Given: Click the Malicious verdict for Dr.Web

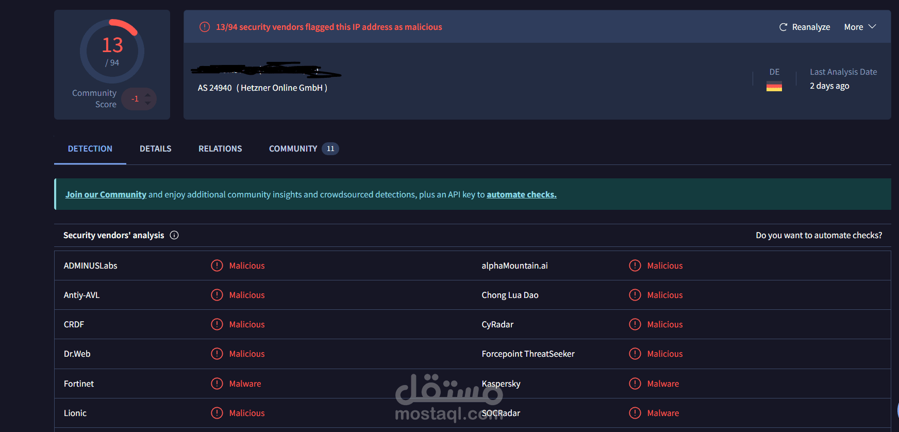Looking at the screenshot, I should [247, 354].
